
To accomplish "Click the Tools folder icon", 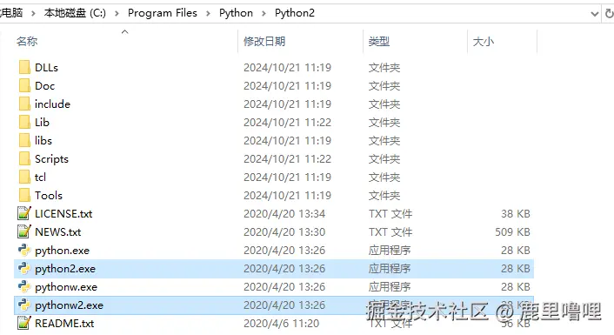I will coord(24,196).
